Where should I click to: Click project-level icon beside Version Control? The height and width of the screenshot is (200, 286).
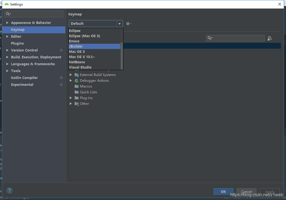(x=61, y=50)
